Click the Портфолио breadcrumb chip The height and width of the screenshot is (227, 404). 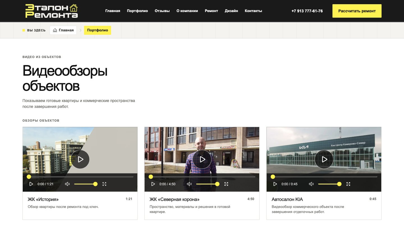point(98,30)
